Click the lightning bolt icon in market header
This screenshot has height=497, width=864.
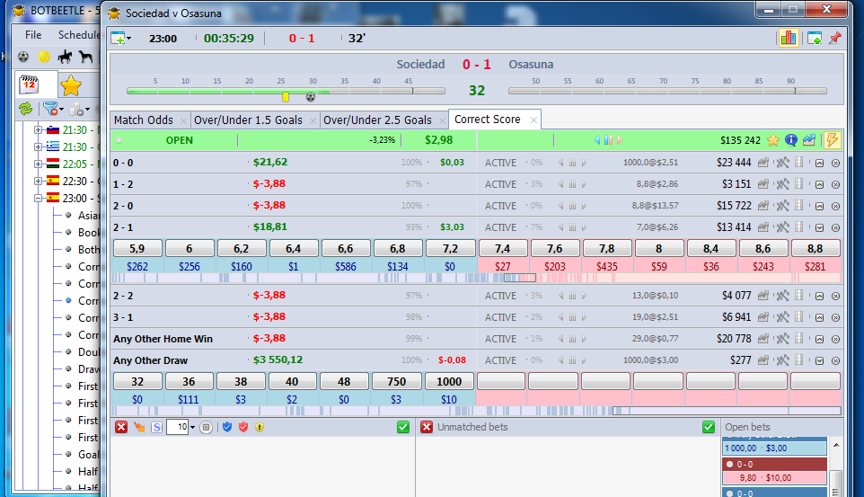832,140
